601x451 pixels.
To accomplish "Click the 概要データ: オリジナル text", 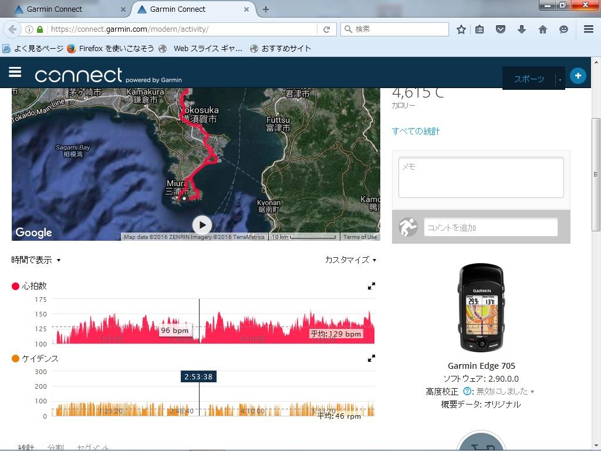I will pos(481,404).
